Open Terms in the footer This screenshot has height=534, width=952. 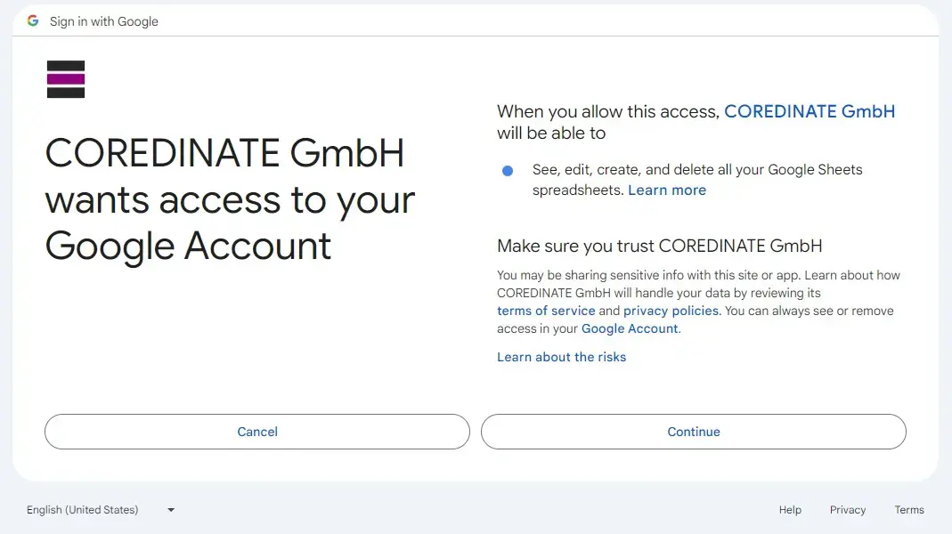click(x=909, y=510)
